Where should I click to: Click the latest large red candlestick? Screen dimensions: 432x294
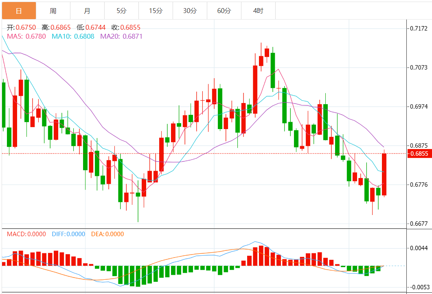tap(384, 174)
